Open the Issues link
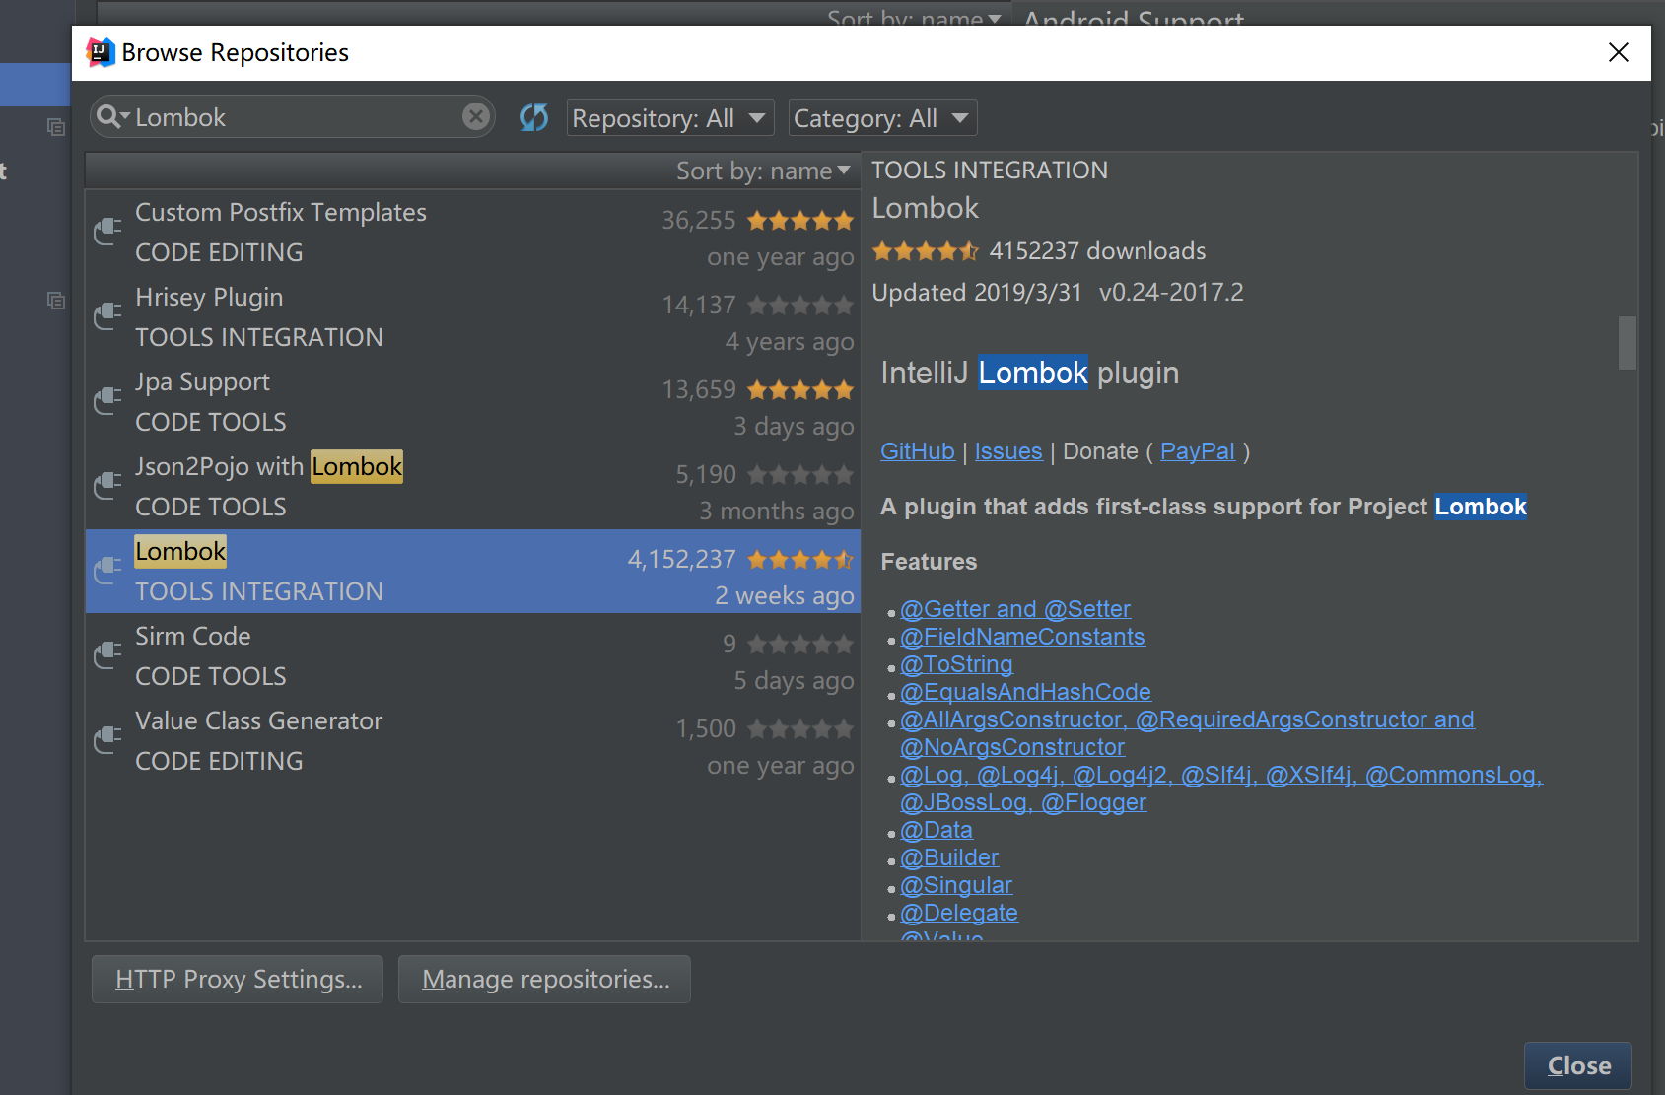Screen dimensions: 1665x1095 tap(1008, 451)
